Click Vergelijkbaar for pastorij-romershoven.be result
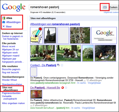 point(94,83)
